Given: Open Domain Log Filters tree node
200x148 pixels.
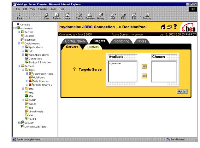Looking at the screenshot, I should [35, 127].
